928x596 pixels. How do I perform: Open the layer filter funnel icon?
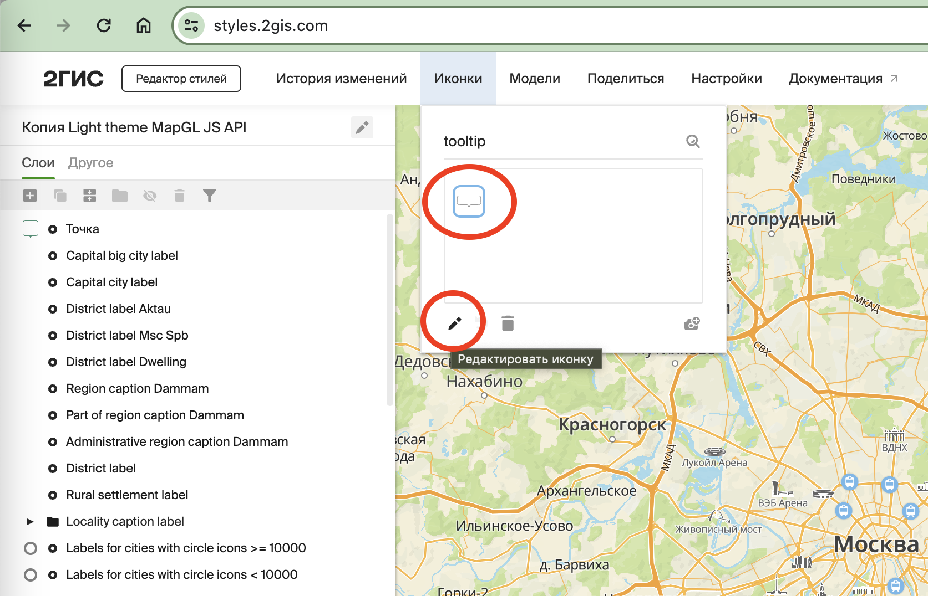pos(210,196)
